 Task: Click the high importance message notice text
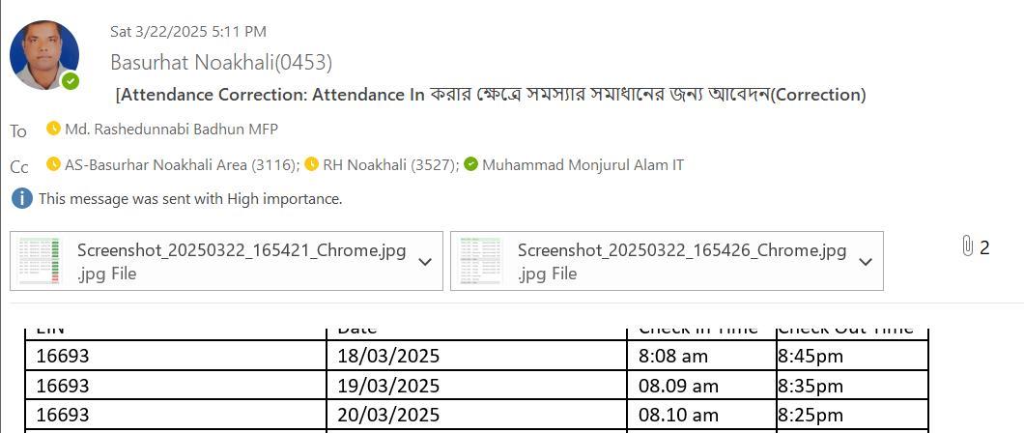(190, 198)
